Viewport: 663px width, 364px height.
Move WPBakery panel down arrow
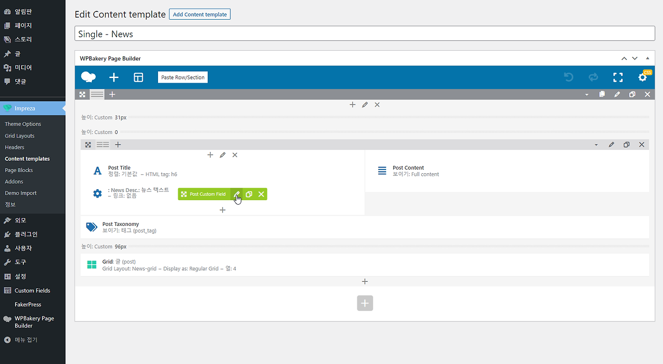(x=635, y=58)
